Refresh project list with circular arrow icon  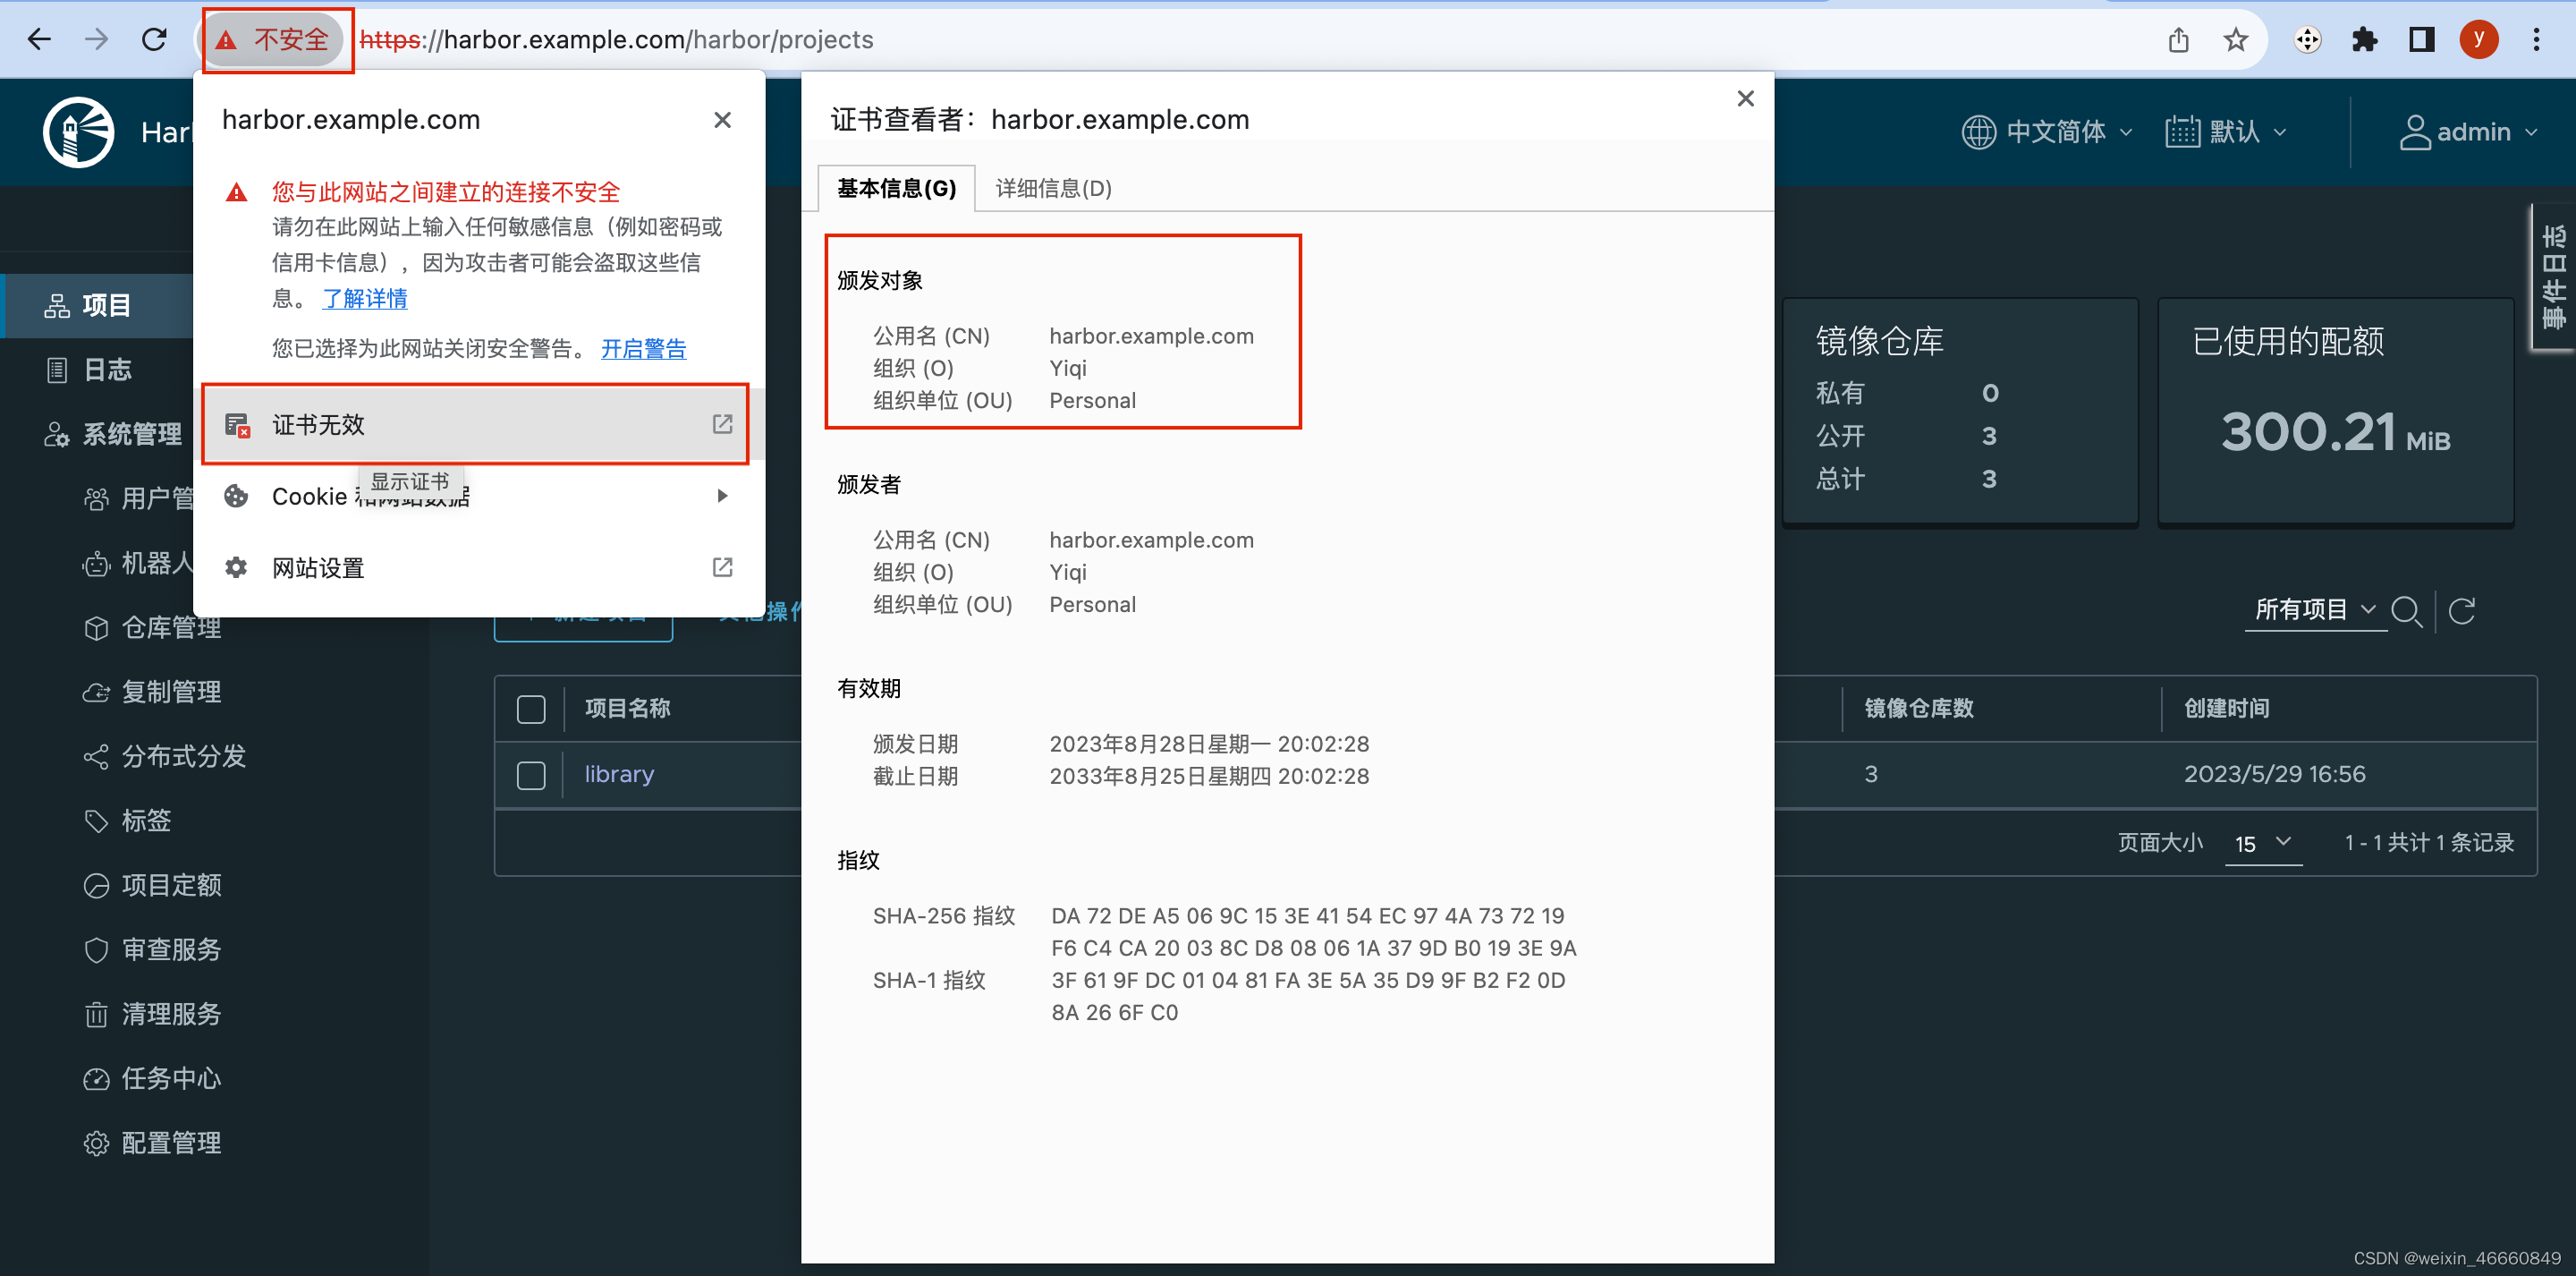pyautogui.click(x=2462, y=610)
